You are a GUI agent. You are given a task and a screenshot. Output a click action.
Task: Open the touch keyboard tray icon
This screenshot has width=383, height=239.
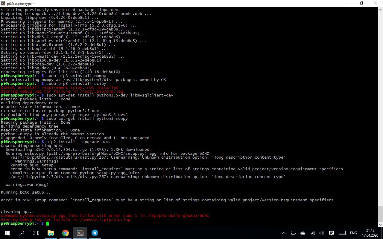(342, 233)
